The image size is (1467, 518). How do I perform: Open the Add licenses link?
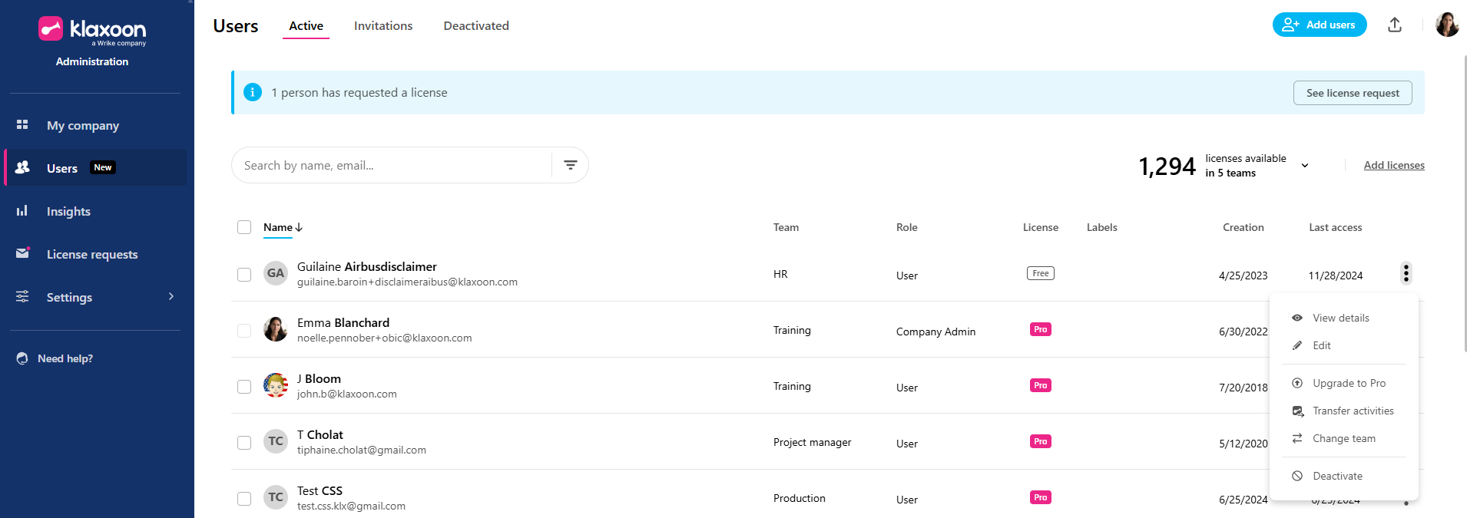tap(1393, 165)
